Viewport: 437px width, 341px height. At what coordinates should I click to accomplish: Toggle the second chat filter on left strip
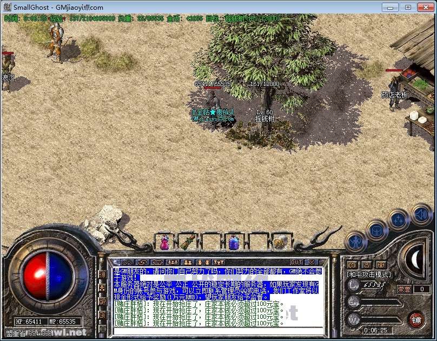click(x=102, y=287)
